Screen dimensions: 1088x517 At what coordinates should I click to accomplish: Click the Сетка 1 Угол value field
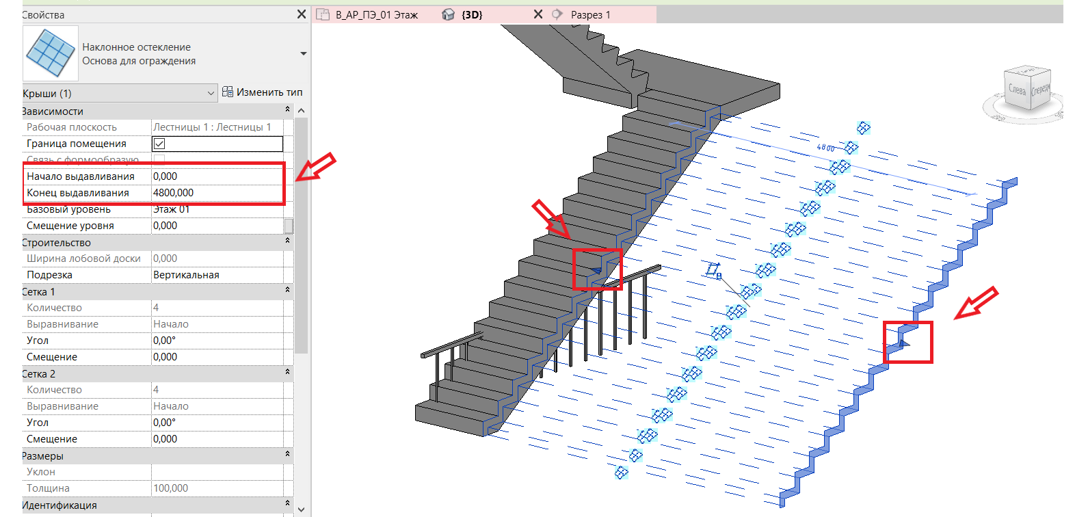click(x=217, y=341)
